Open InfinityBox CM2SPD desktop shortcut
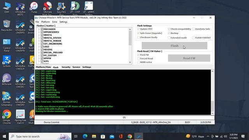Viewport: 249px width, 140px height. point(20,99)
